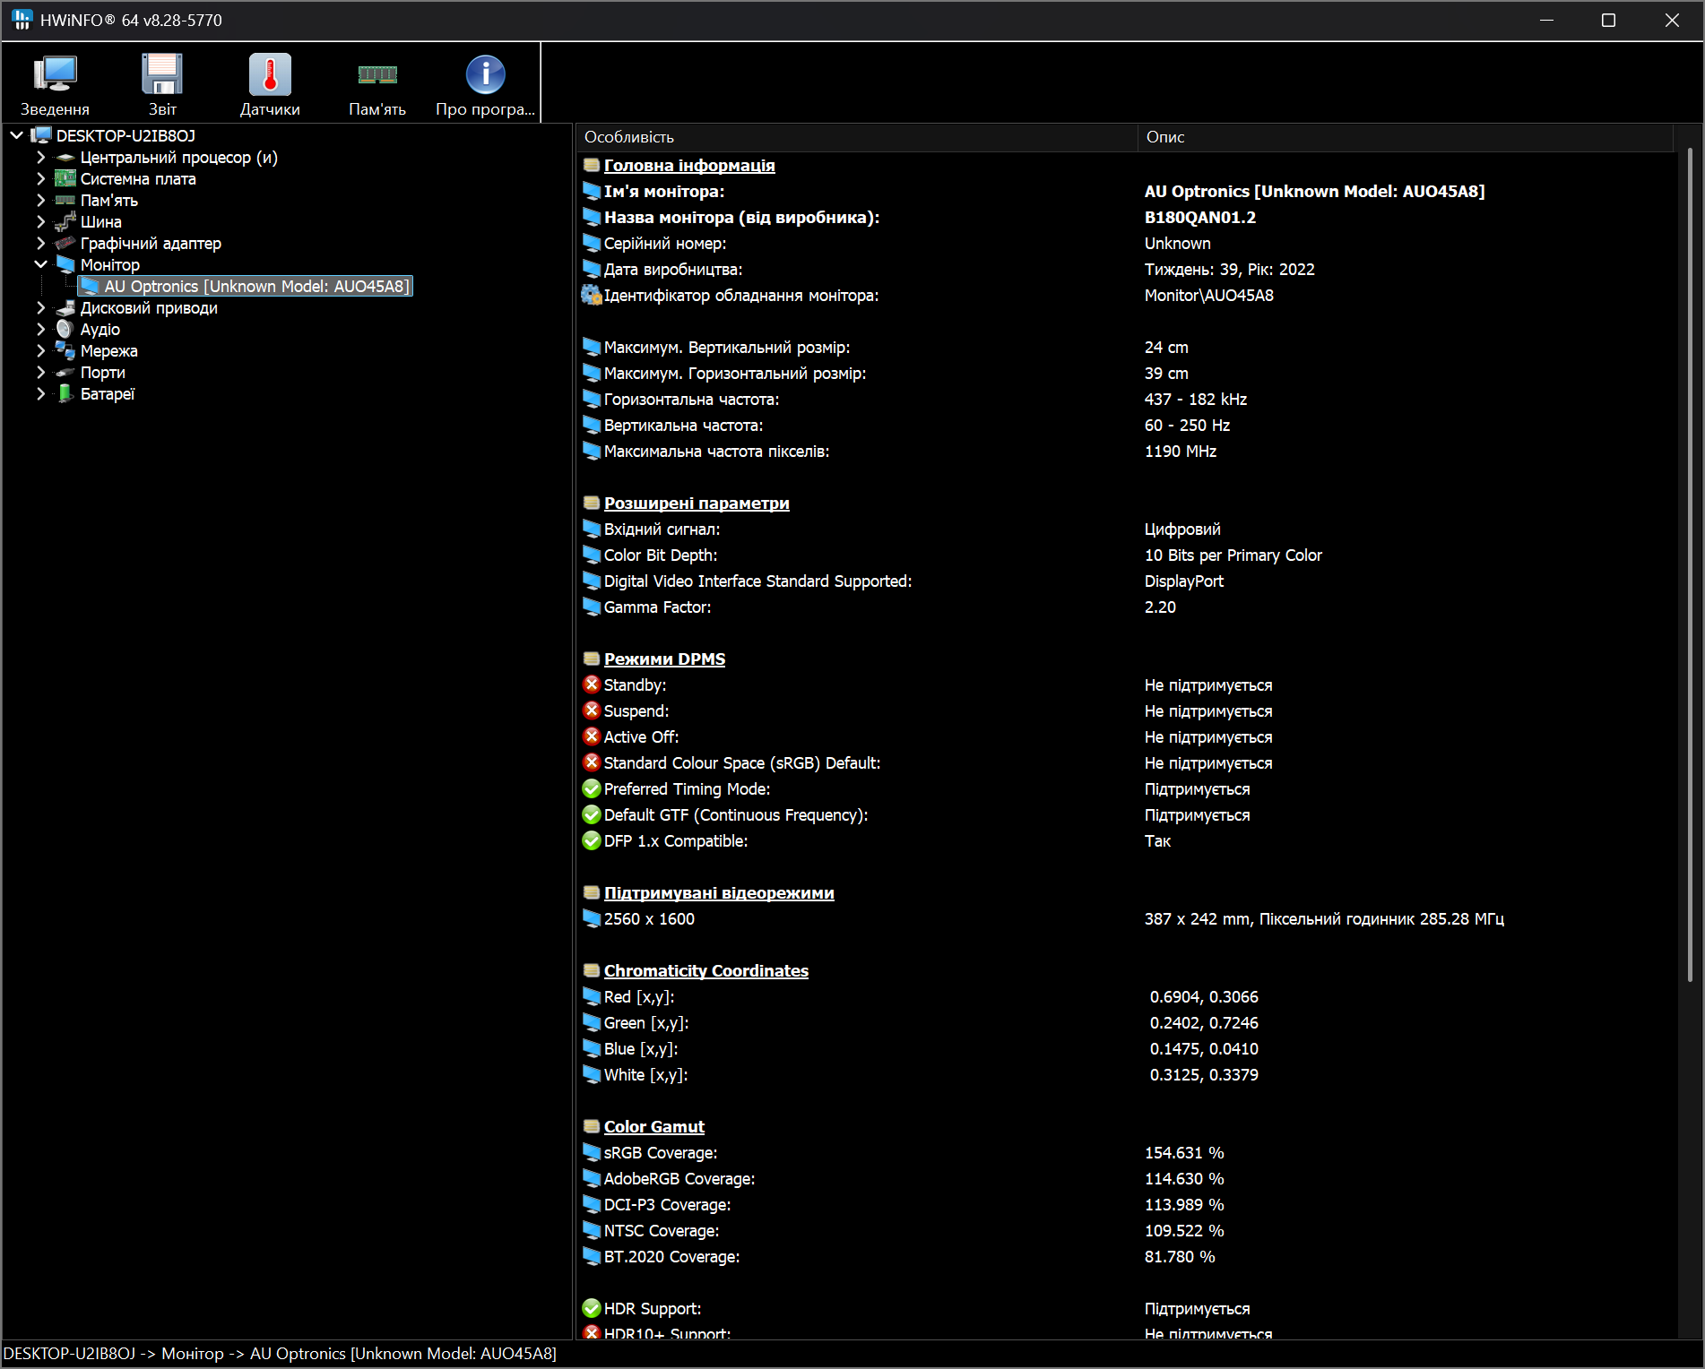Select the Батареї tree label

pos(108,394)
